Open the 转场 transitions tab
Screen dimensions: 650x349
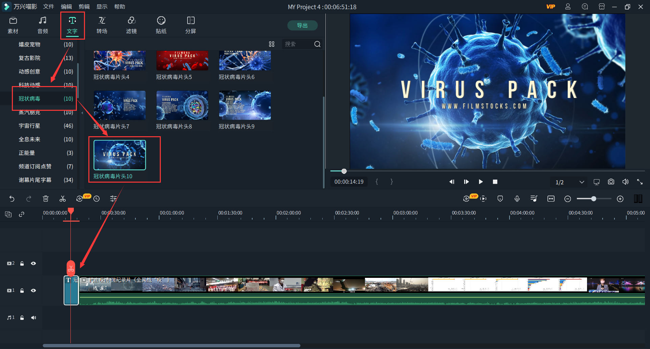click(x=102, y=25)
